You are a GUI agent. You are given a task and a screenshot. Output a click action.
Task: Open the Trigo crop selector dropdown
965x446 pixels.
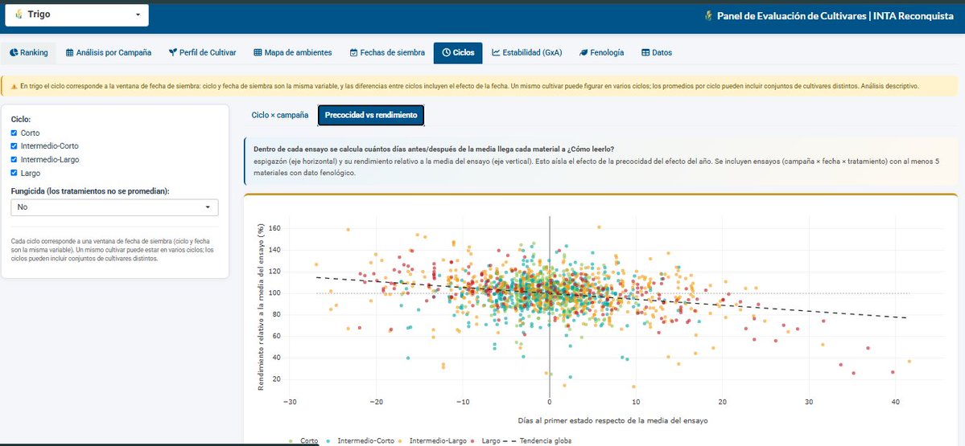(x=77, y=14)
